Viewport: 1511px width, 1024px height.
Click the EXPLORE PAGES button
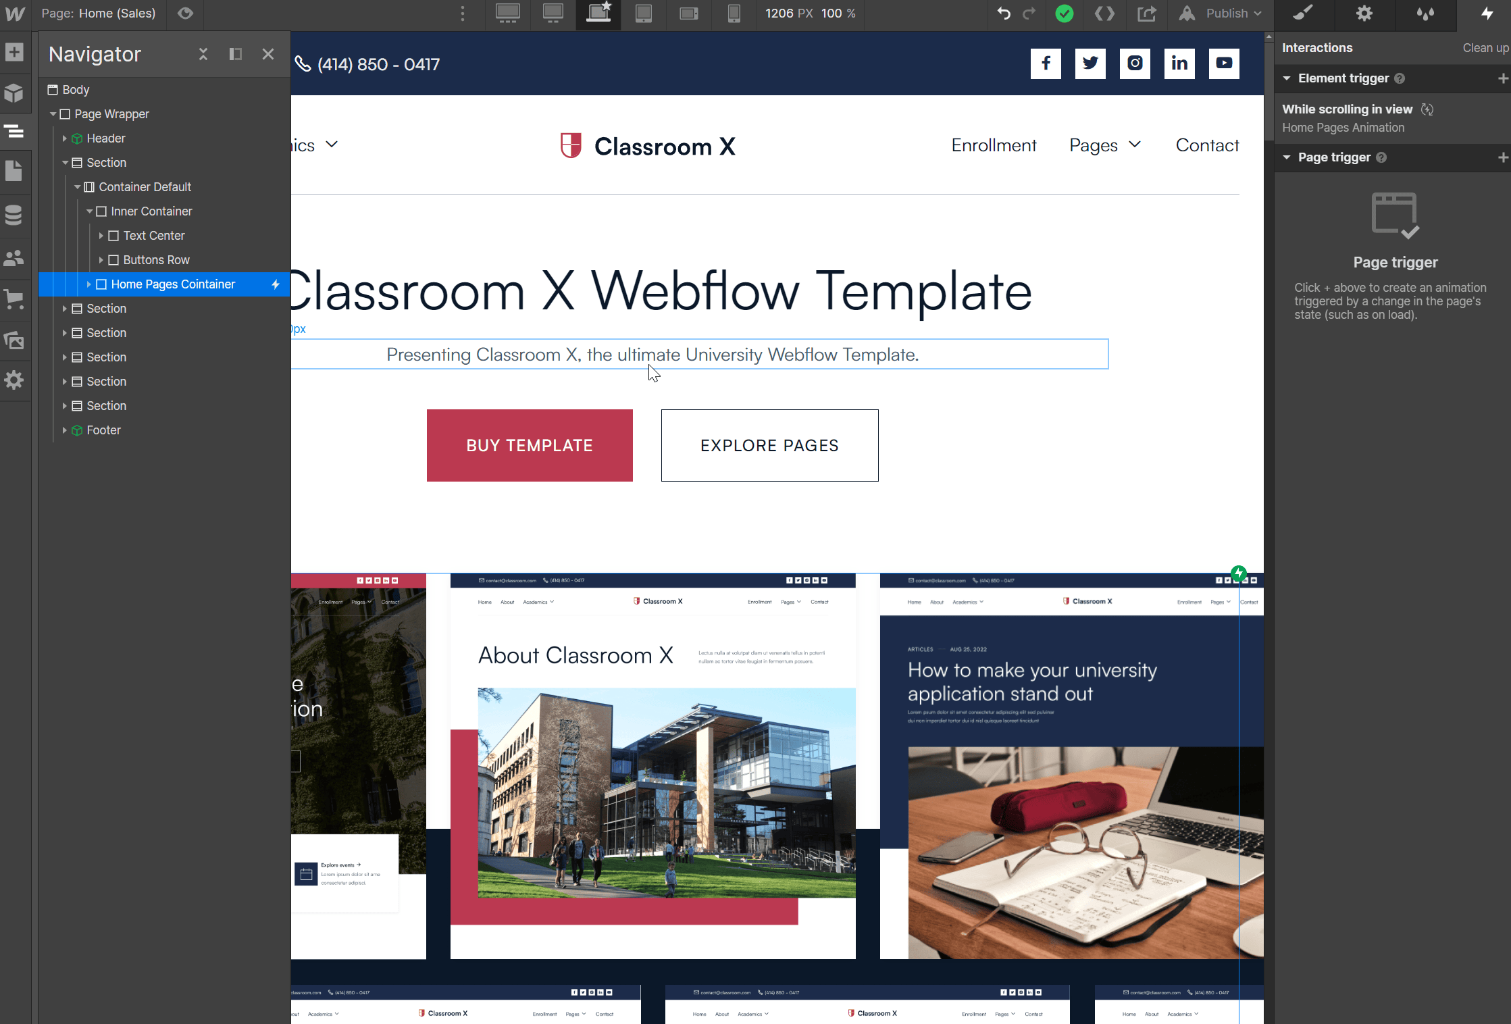pyautogui.click(x=769, y=444)
